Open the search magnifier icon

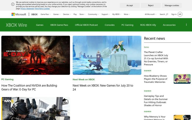pyautogui.click(x=167, y=14)
